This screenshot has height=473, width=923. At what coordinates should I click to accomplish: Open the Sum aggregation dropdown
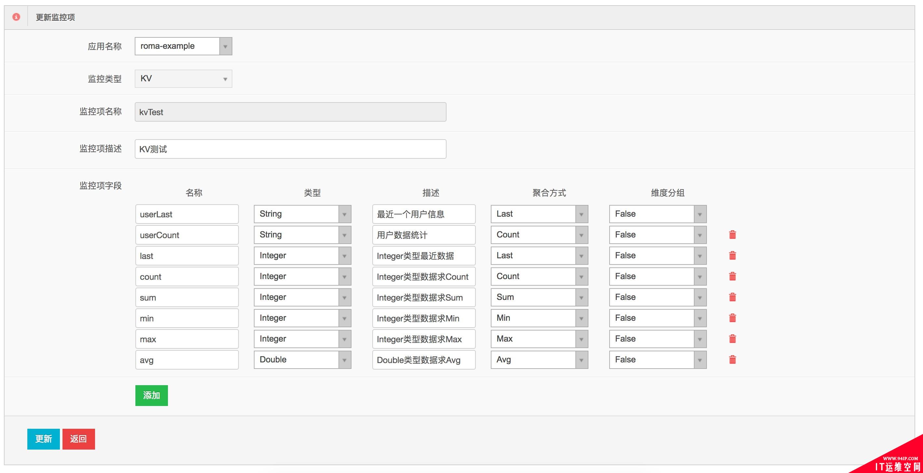(539, 297)
